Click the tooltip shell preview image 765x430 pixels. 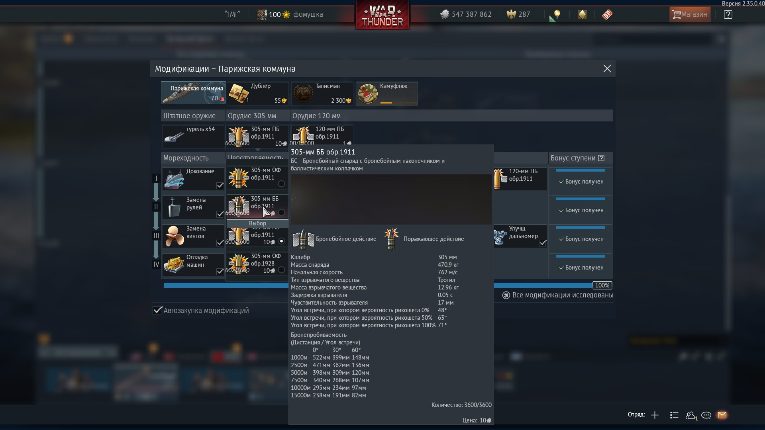[x=391, y=199]
